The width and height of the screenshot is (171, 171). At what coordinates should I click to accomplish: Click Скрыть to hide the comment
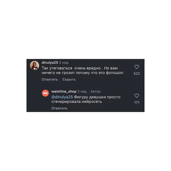click(x=69, y=79)
